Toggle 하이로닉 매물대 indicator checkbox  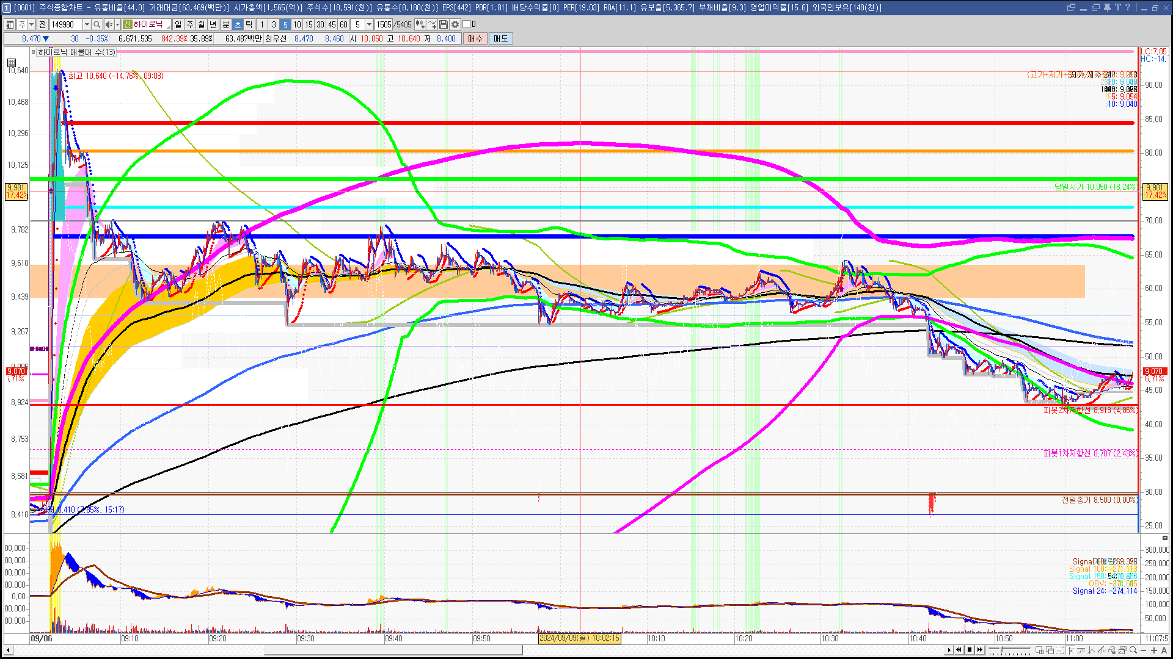[x=34, y=52]
